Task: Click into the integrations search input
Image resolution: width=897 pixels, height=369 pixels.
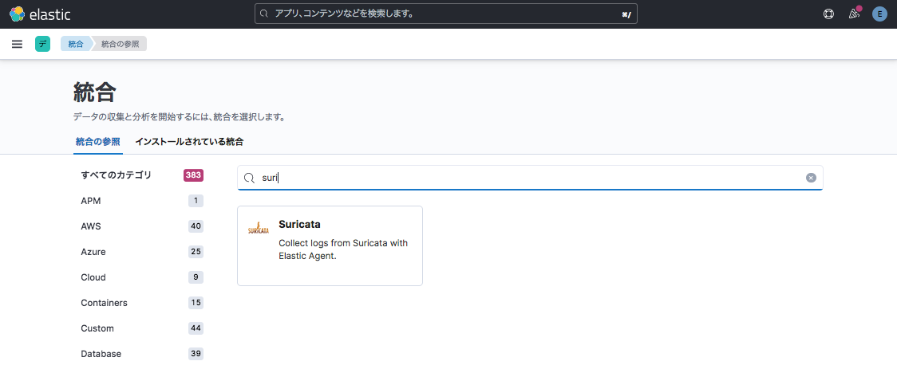Action: (527, 178)
